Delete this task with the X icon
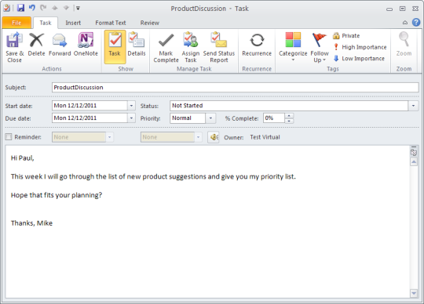Screen dimensions: 424x304 [36, 45]
